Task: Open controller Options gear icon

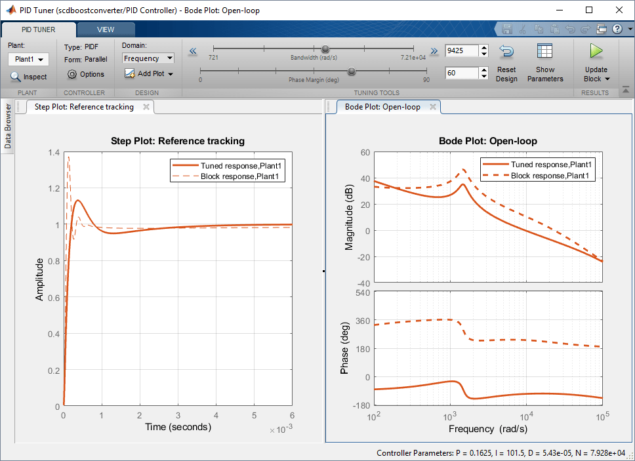Action: click(x=72, y=74)
